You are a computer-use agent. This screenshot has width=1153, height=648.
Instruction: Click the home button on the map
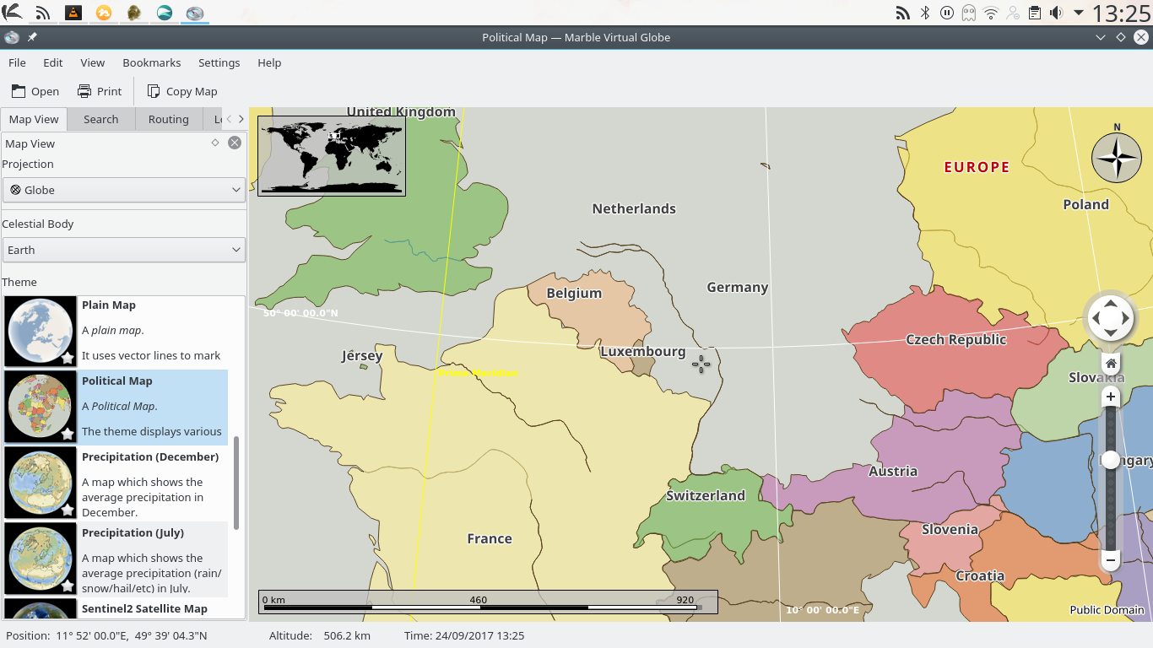click(1111, 364)
